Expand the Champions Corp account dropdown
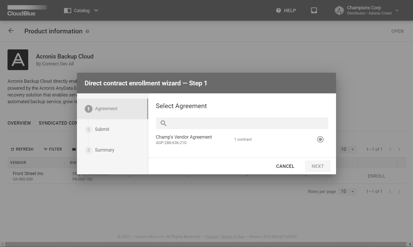 pos(397,11)
